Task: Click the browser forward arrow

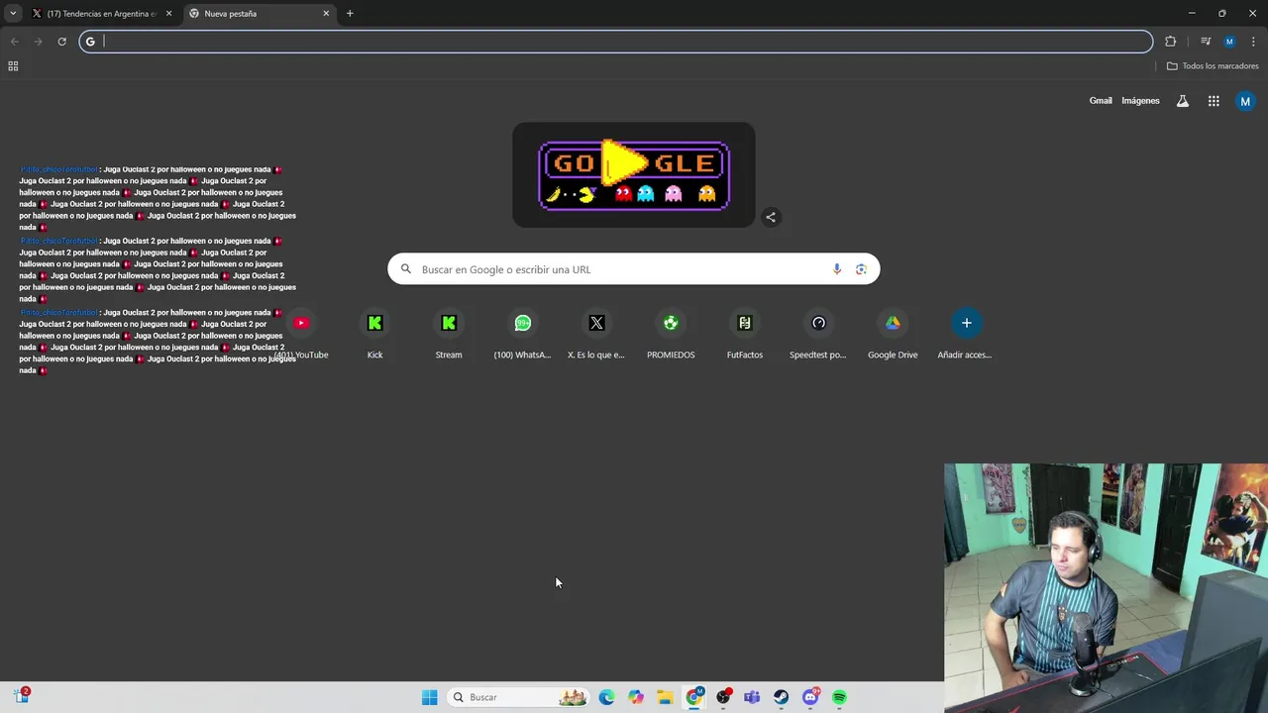Action: [38, 42]
